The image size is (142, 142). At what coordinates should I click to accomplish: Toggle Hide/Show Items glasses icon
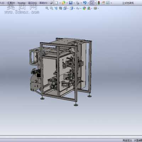coord(78,8)
